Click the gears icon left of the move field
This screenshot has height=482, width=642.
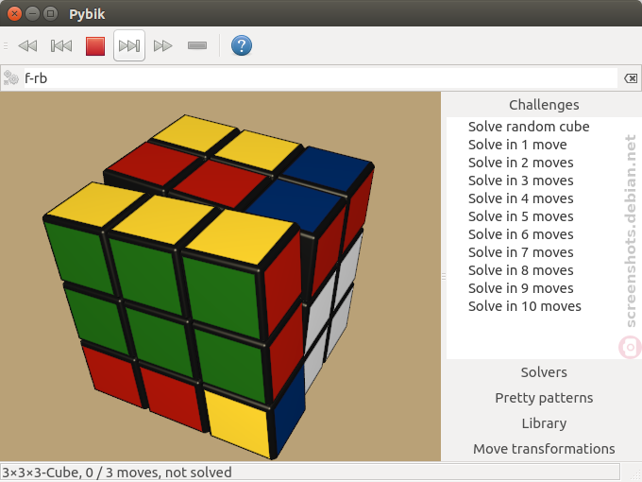pos(11,77)
